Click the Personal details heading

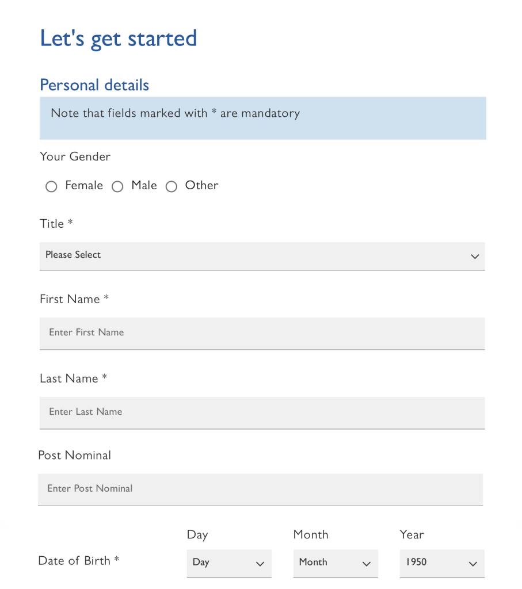click(x=94, y=85)
